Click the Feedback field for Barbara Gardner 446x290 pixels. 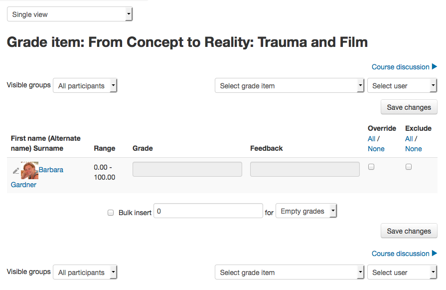tap(304, 169)
